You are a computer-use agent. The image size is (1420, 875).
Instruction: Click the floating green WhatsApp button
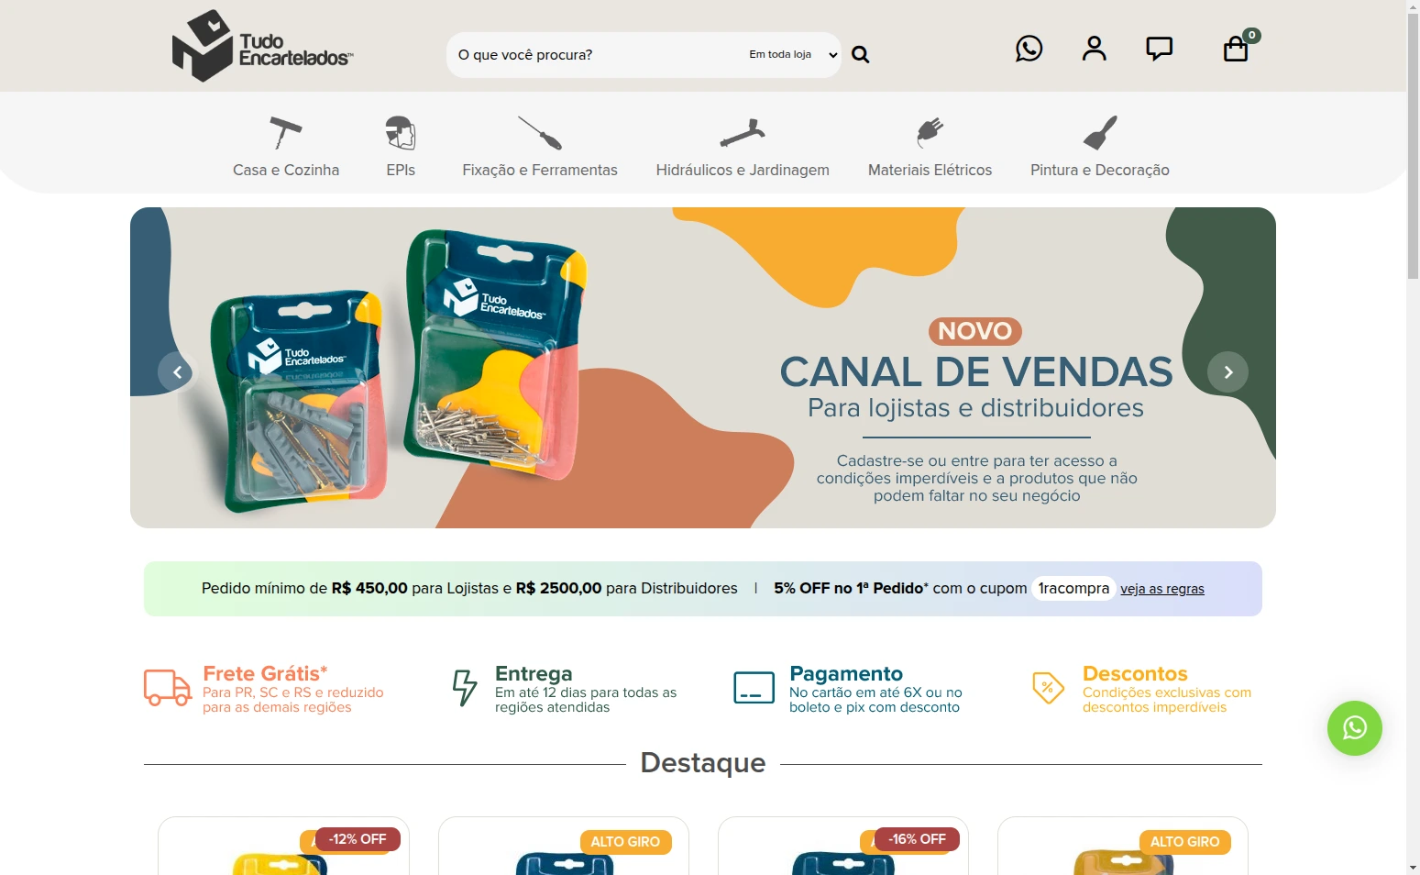[1354, 728]
